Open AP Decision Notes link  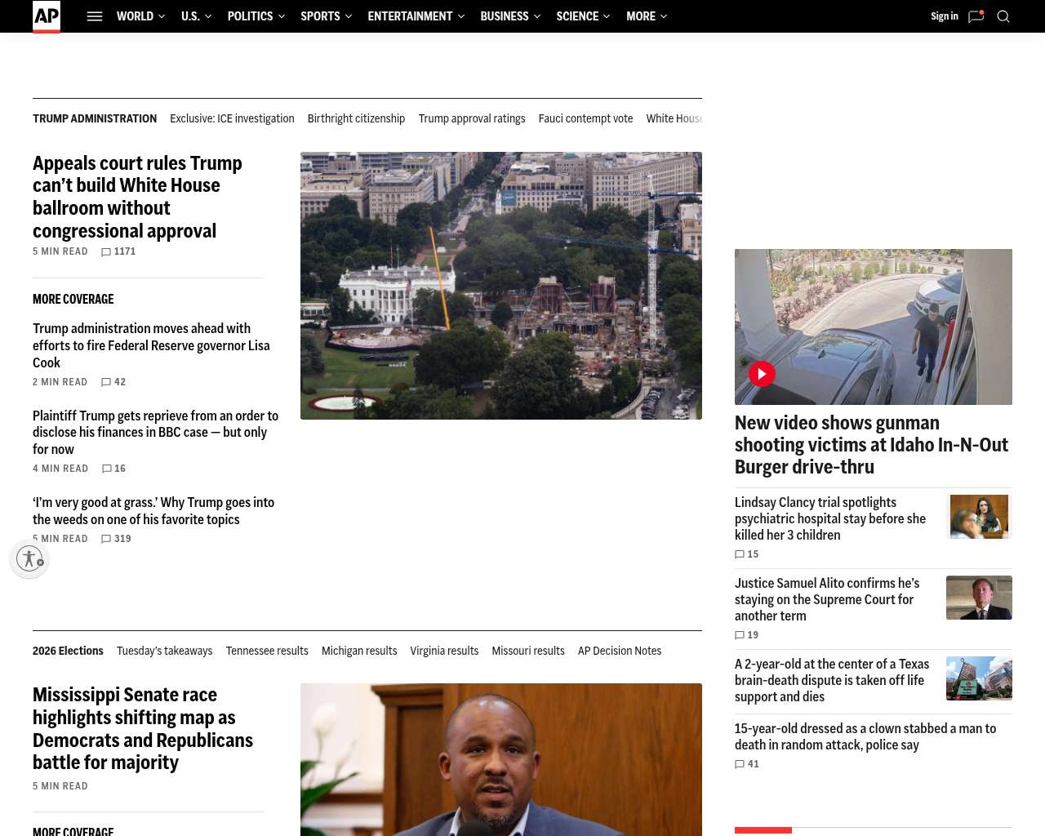pos(620,651)
